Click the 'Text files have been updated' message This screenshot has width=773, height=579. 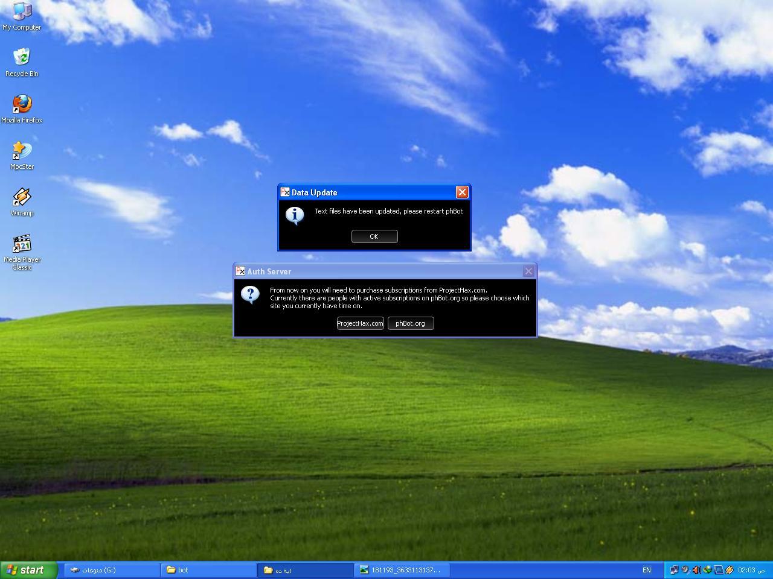point(388,211)
